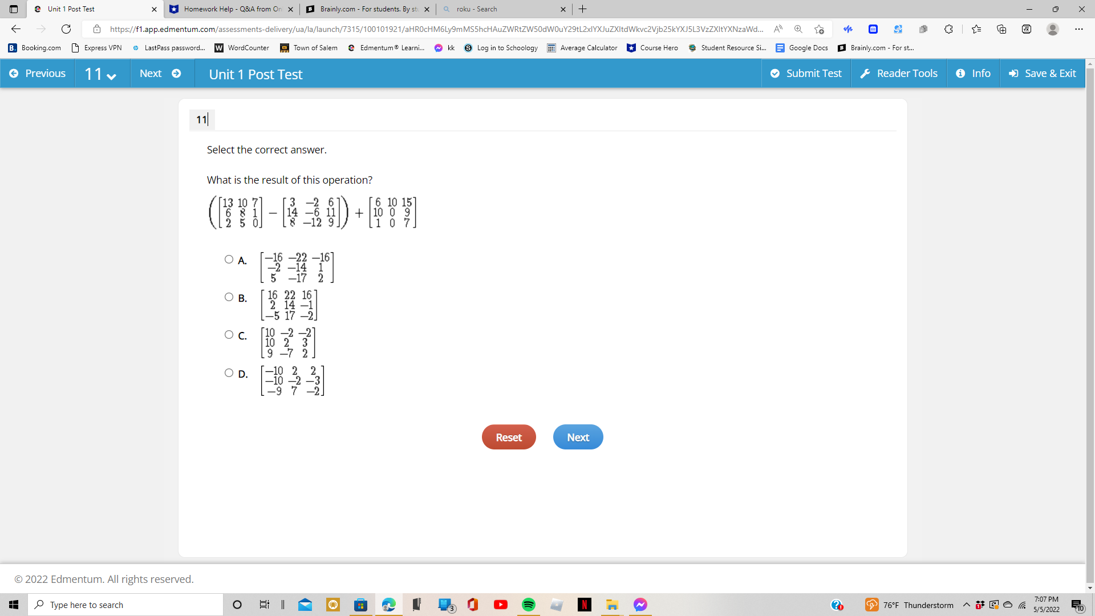This screenshot has width=1095, height=616.
Task: Expand hidden icons in the system tray
Action: pos(966,605)
